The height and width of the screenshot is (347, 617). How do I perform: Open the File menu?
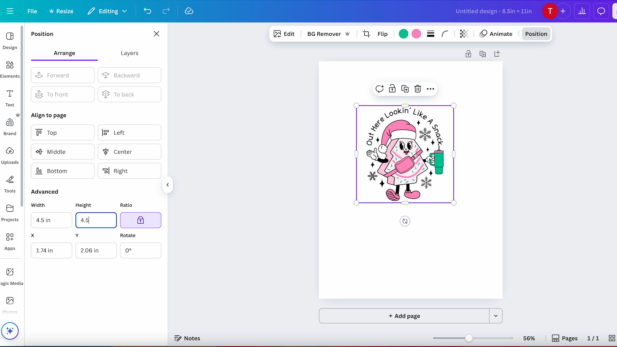point(32,11)
